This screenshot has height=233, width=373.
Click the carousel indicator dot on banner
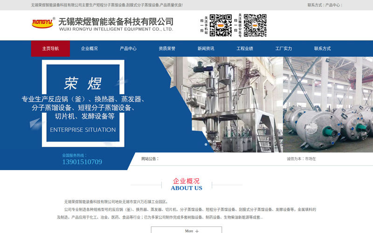(206, 144)
